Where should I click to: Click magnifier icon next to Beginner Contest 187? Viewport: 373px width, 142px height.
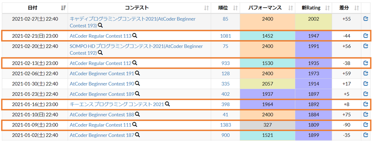click(x=137, y=135)
